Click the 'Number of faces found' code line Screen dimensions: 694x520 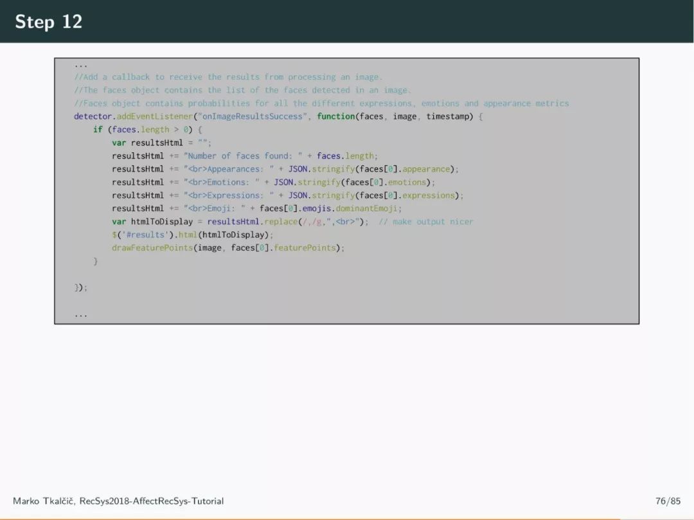click(x=245, y=156)
